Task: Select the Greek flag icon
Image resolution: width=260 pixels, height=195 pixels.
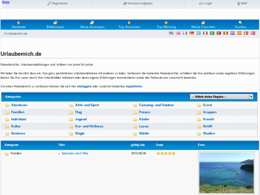Action: (198, 33)
